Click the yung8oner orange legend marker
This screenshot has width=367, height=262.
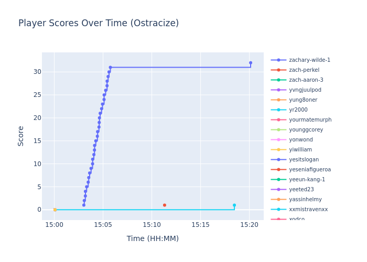click(x=278, y=100)
